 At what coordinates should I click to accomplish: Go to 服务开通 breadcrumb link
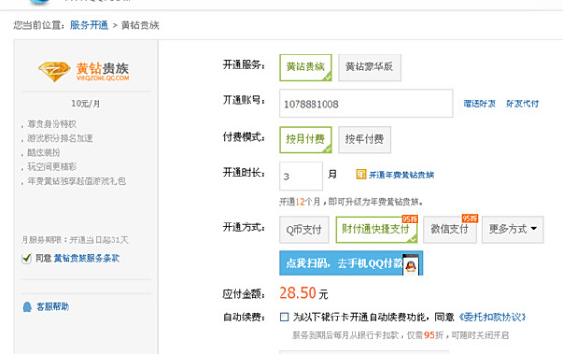[89, 25]
